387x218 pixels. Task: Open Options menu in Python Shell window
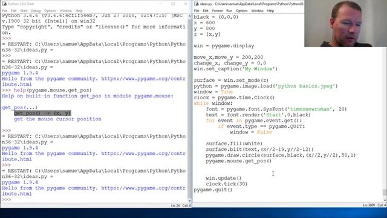pos(50,11)
